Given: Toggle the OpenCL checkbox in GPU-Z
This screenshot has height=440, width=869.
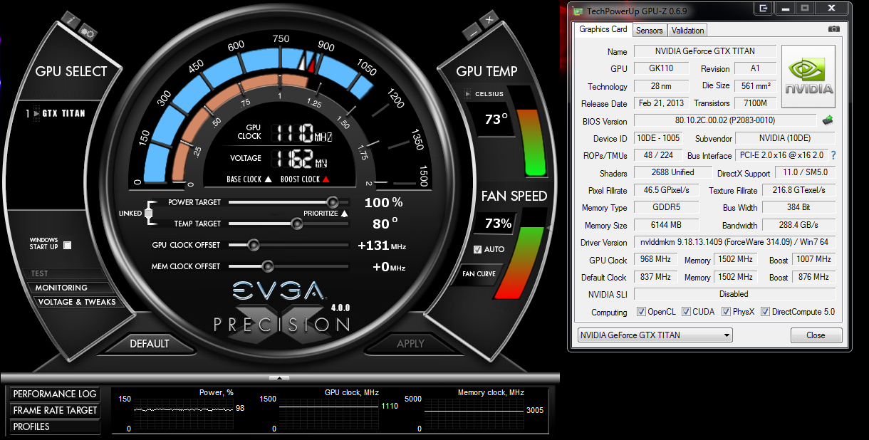Looking at the screenshot, I should click(x=641, y=312).
